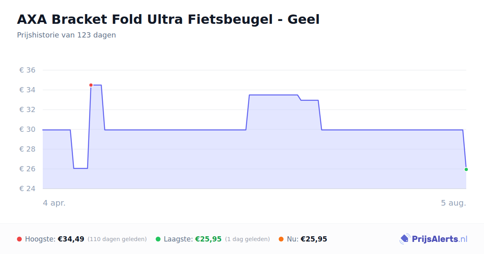The width and height of the screenshot is (484, 254).
Task: Select the € 36 axis label
Action: (x=27, y=70)
